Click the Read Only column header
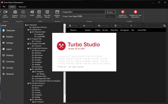Screen dimensions: 168x104 [114, 30]
